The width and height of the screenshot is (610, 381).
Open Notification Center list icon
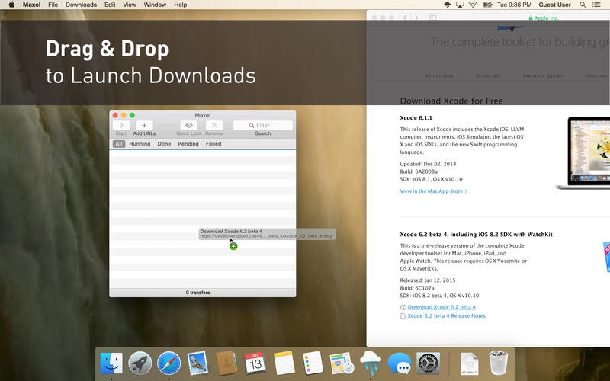coord(596,5)
